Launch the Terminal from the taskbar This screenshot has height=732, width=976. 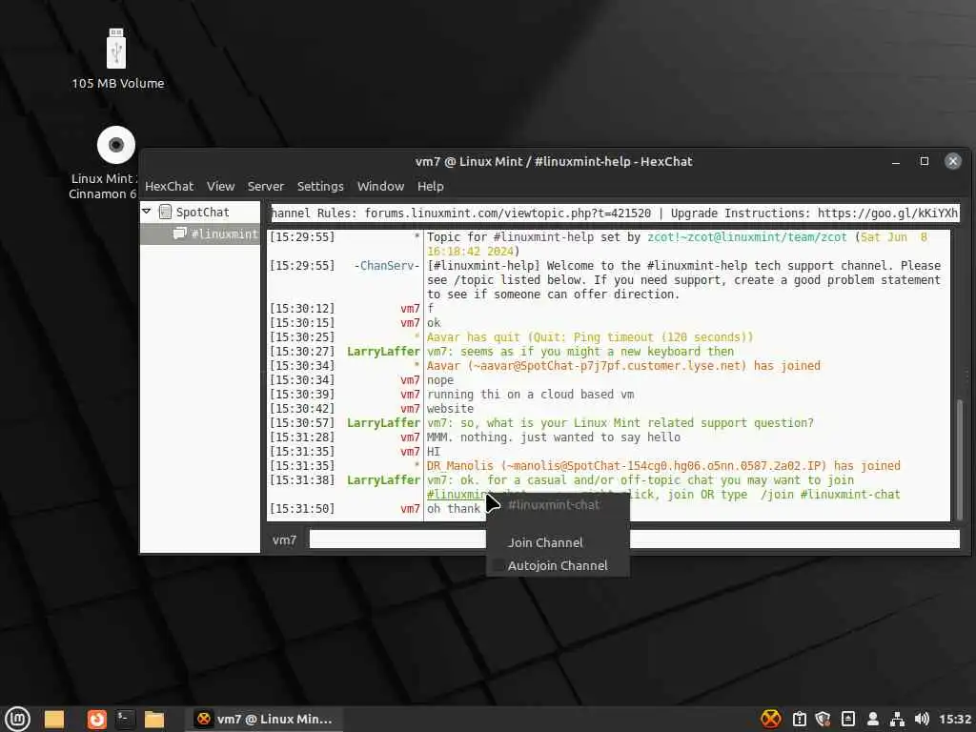click(x=125, y=719)
